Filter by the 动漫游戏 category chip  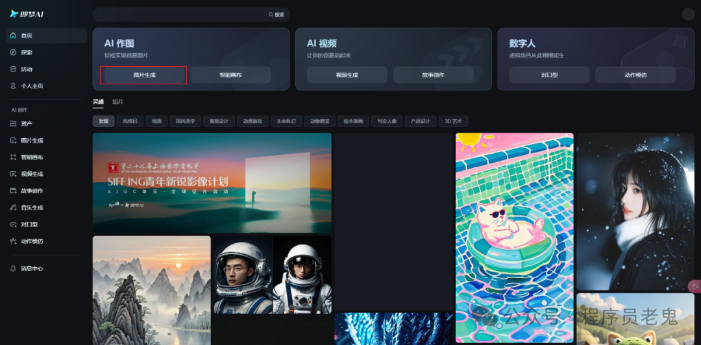(x=252, y=121)
